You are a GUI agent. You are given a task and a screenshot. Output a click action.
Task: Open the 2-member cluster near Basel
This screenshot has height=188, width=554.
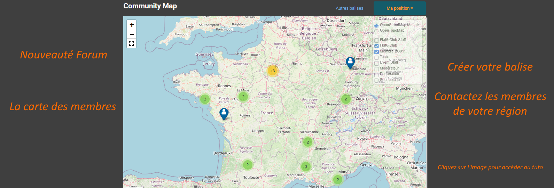coord(346,99)
